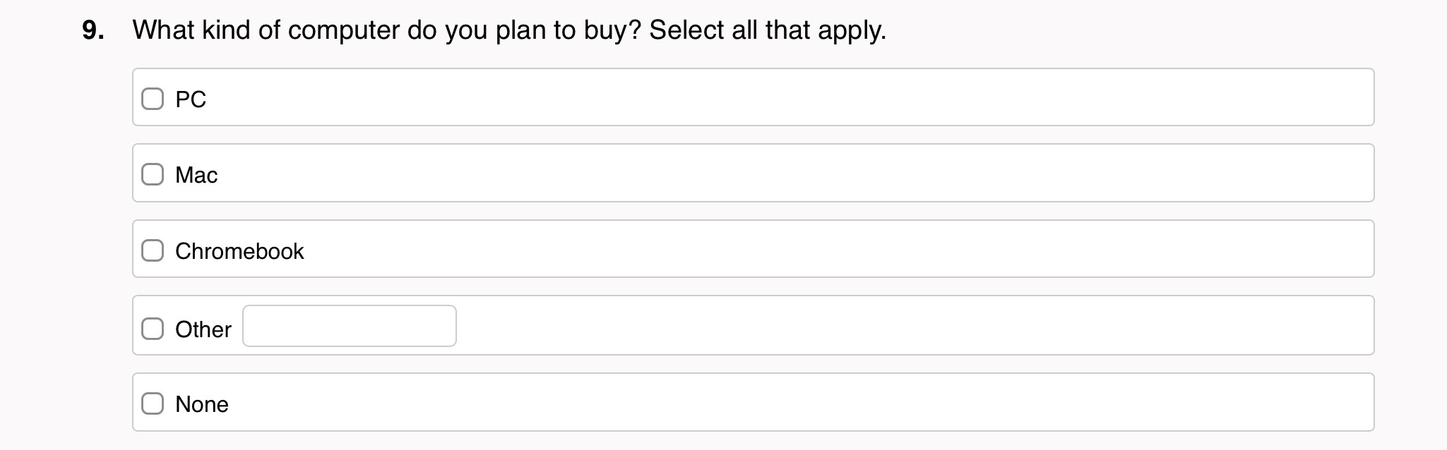Click blank space right of Other textbox

[x=847, y=326]
